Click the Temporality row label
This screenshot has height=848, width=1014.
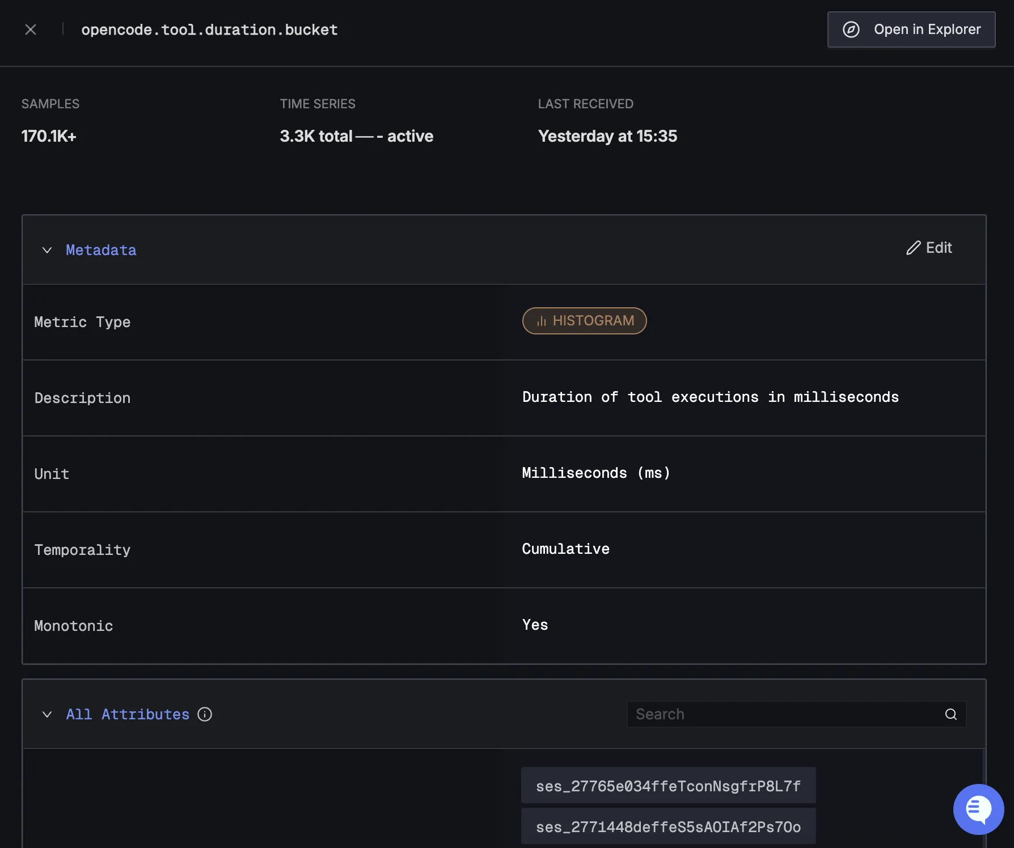pos(82,550)
